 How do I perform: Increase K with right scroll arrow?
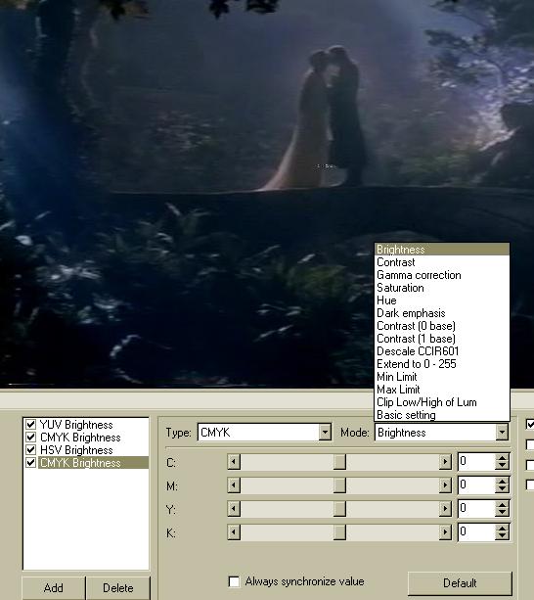click(445, 532)
